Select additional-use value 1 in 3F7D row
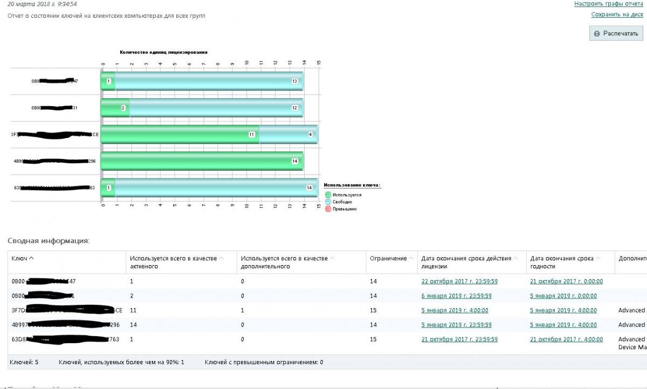This screenshot has height=389, width=647. [243, 310]
